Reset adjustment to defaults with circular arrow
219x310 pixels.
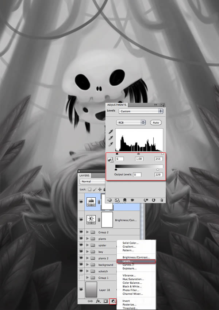tap(154, 200)
